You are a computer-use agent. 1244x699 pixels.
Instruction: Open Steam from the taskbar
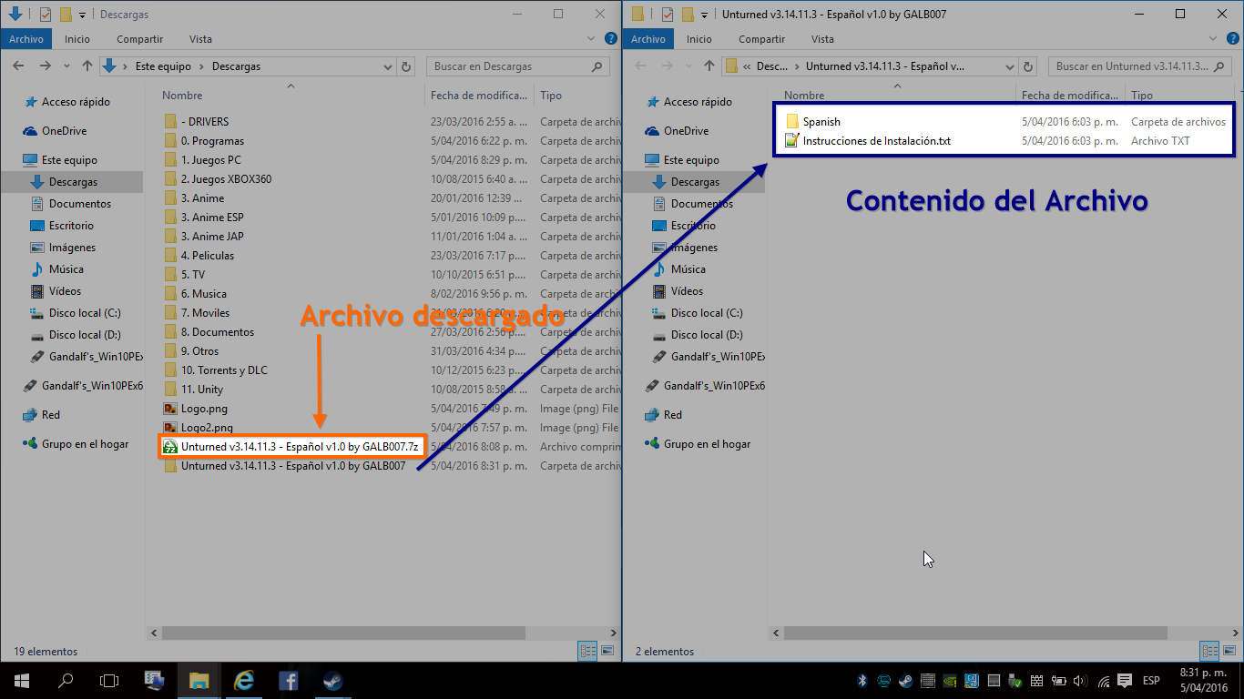click(x=332, y=681)
